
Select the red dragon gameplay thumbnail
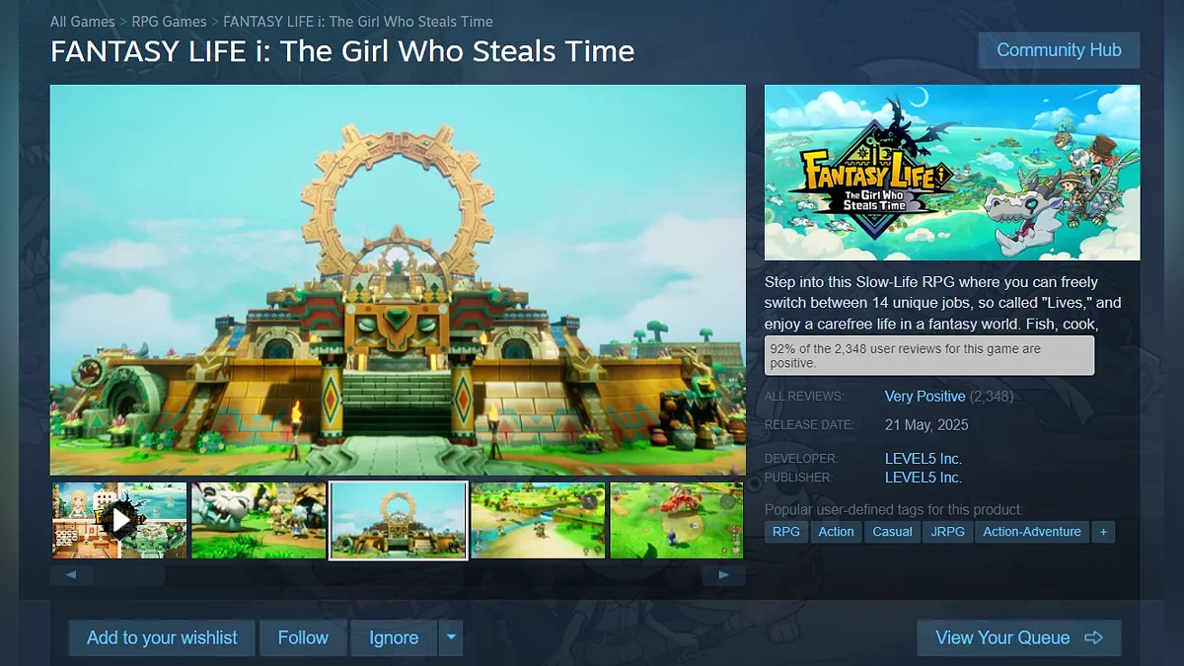pyautogui.click(x=677, y=520)
